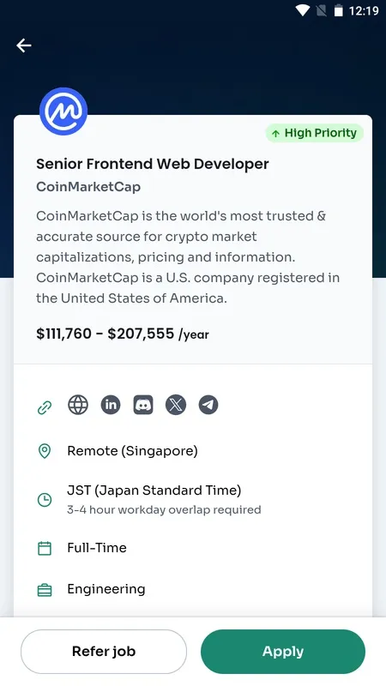Open the LinkedIn profile icon
The image size is (386, 686).
click(111, 405)
